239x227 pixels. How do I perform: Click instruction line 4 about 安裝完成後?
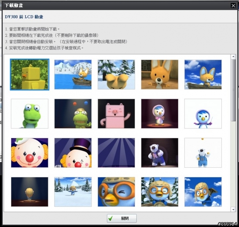pyautogui.click(x=44, y=48)
